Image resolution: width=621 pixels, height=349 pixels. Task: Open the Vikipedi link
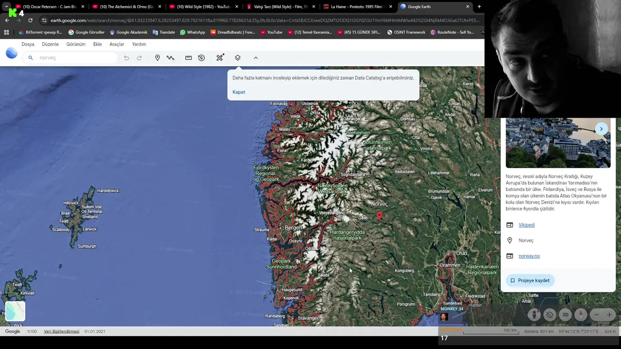[x=526, y=225]
